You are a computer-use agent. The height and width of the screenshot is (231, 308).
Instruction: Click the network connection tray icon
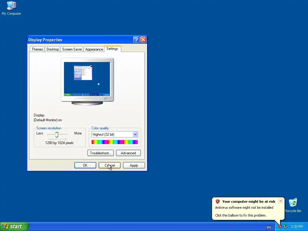click(x=286, y=227)
